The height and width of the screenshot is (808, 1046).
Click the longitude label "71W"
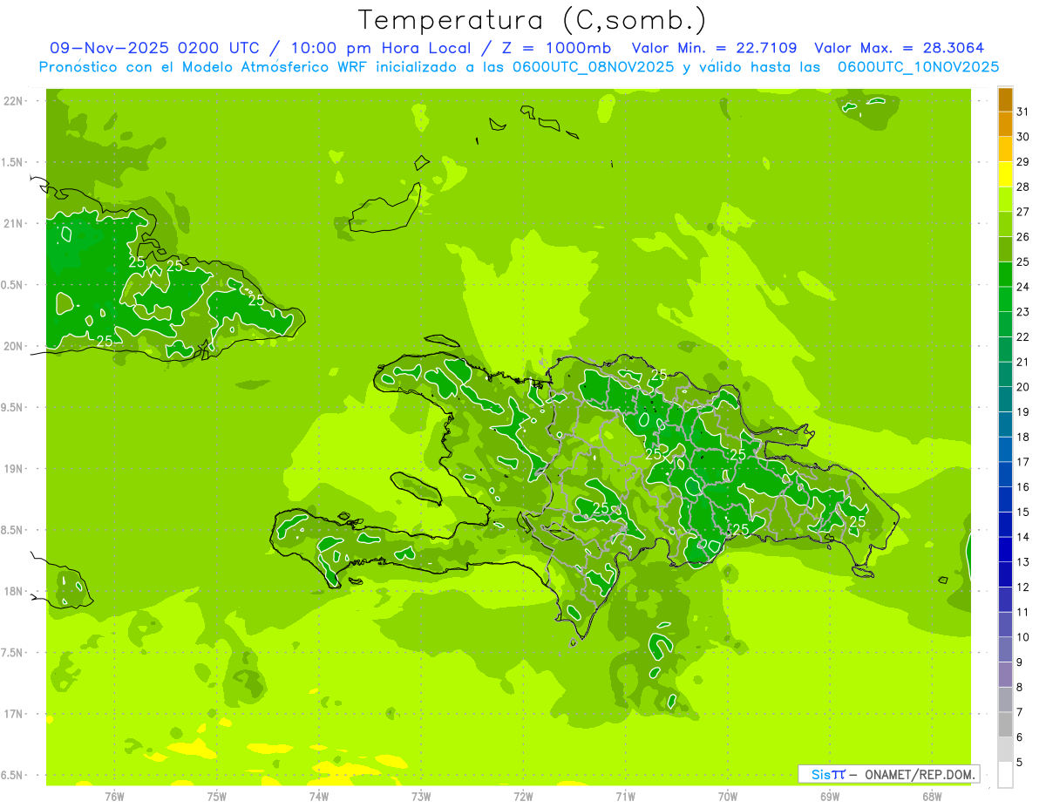(x=625, y=796)
